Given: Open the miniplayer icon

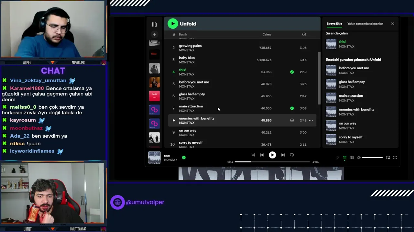Looking at the screenshot, I should tap(388, 158).
